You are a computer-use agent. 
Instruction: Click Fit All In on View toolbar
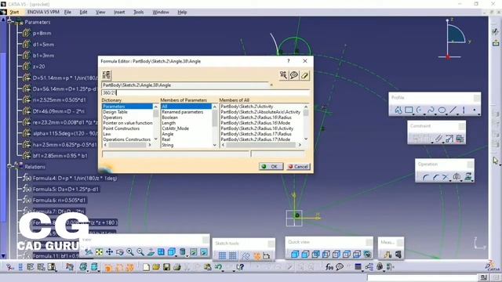(x=99, y=252)
